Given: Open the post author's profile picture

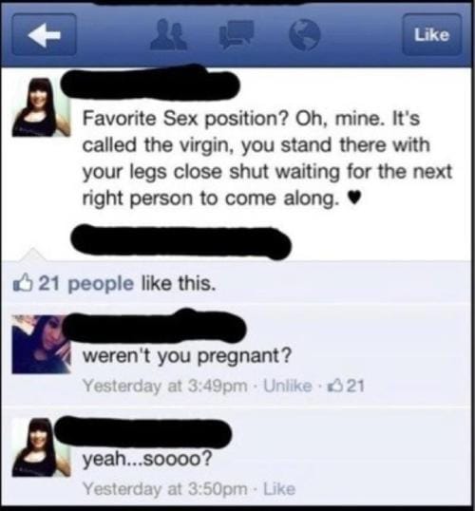Looking at the screenshot, I should [41, 107].
